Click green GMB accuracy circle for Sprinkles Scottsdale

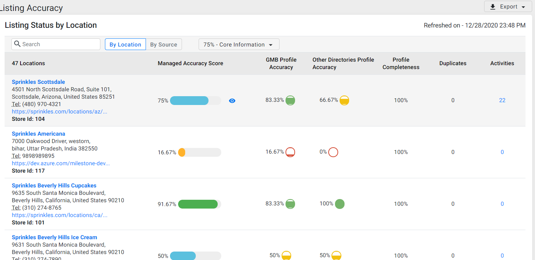tap(290, 100)
